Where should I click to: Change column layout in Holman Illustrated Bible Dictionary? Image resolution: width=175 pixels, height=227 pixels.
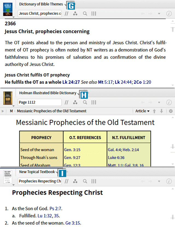tap(94, 102)
